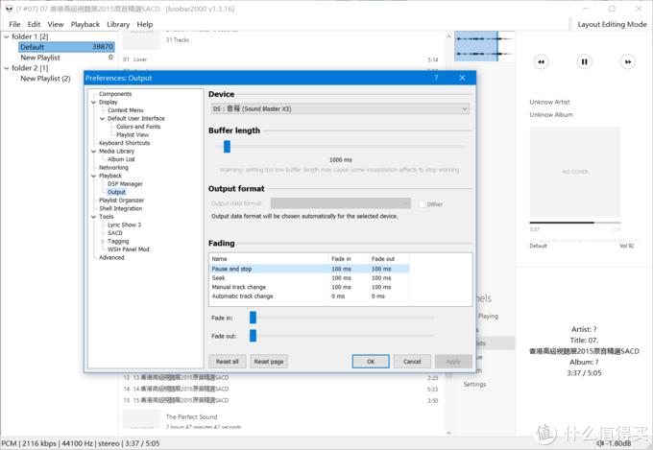Screen dimensions: 653x450
Task: Select the Automatic track change row
Action: (309, 296)
